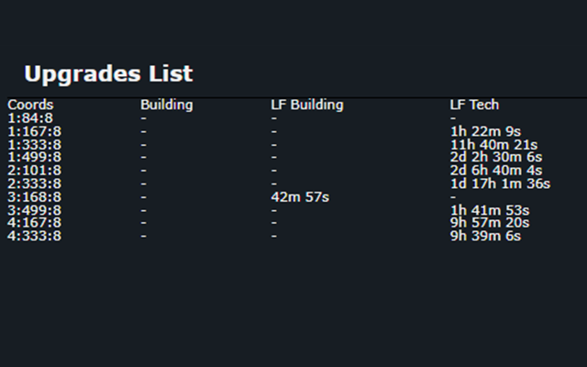Click the 1d 17h 1m 36s timer
587x367 pixels.
[x=500, y=183]
